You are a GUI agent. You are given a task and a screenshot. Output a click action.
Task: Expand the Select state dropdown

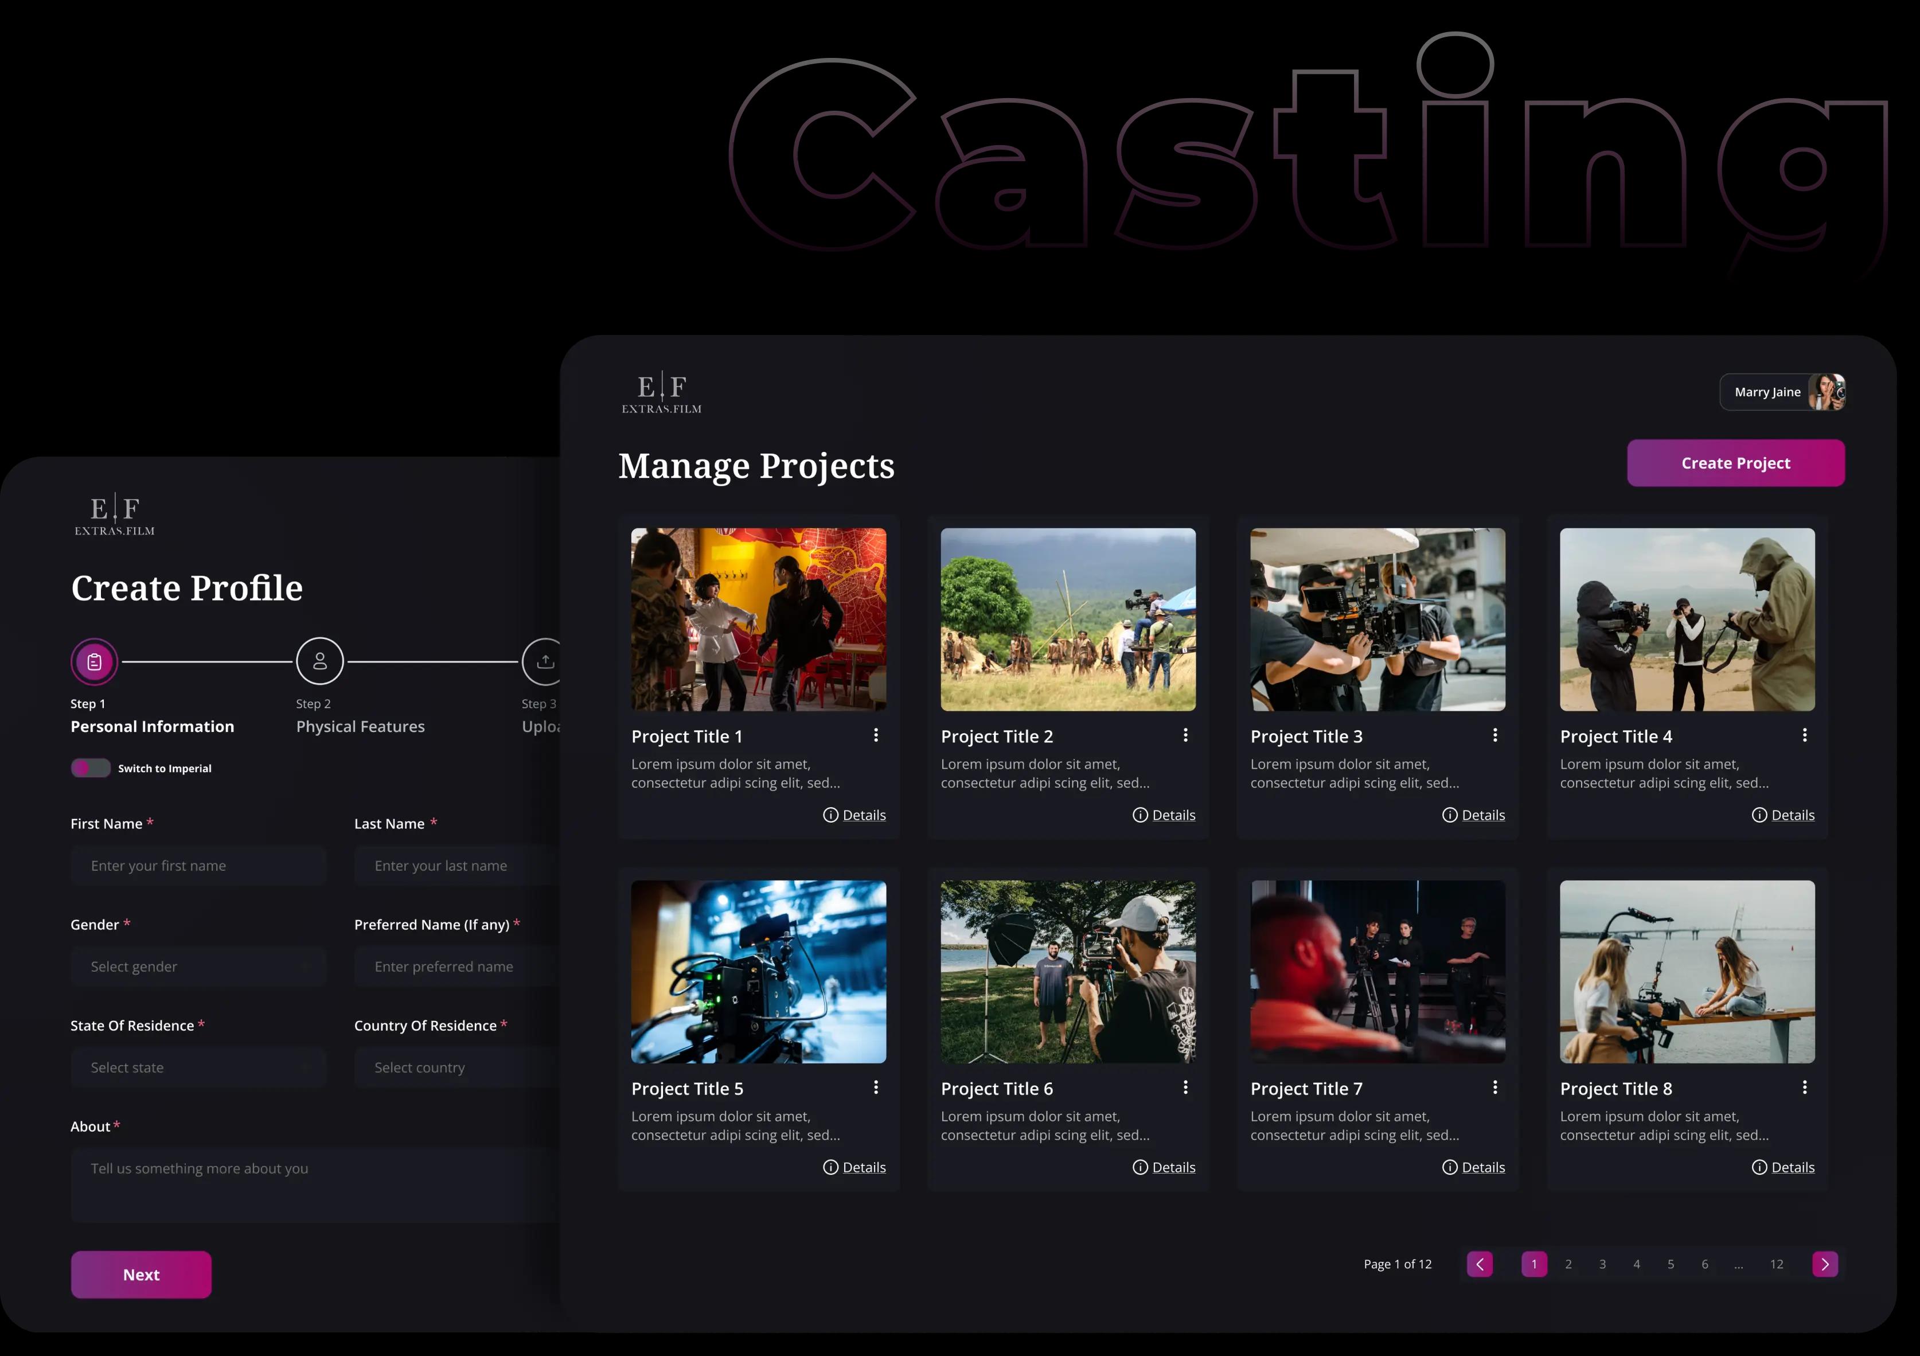click(198, 1067)
